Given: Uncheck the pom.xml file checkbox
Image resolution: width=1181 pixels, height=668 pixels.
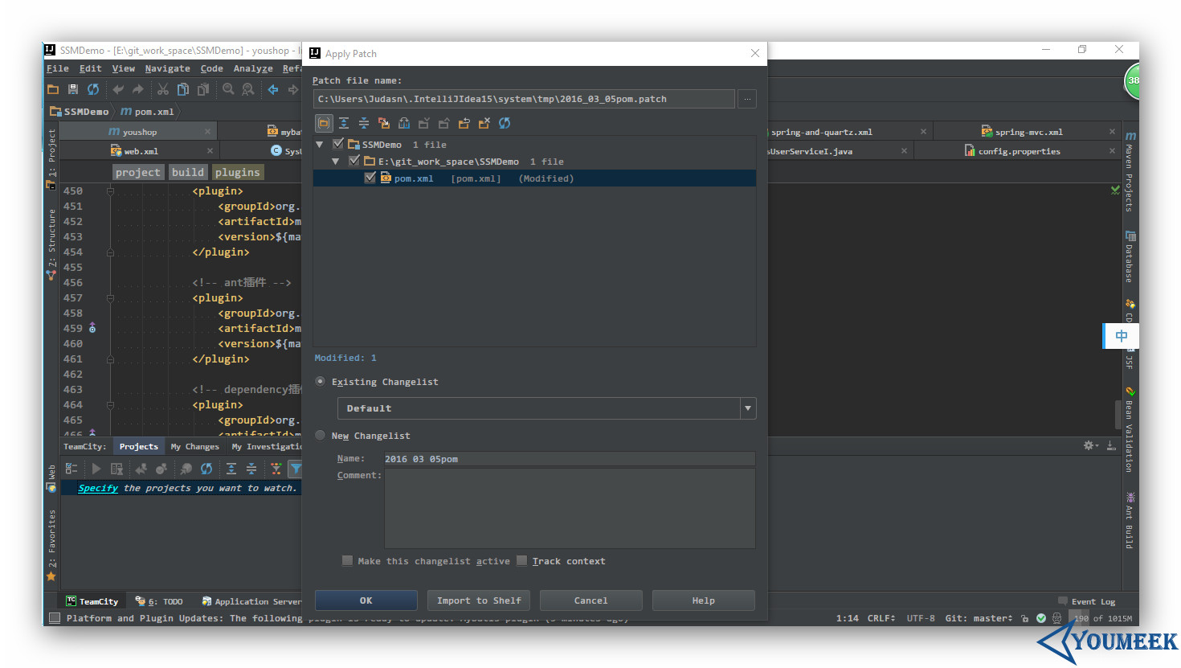Looking at the screenshot, I should click(370, 178).
